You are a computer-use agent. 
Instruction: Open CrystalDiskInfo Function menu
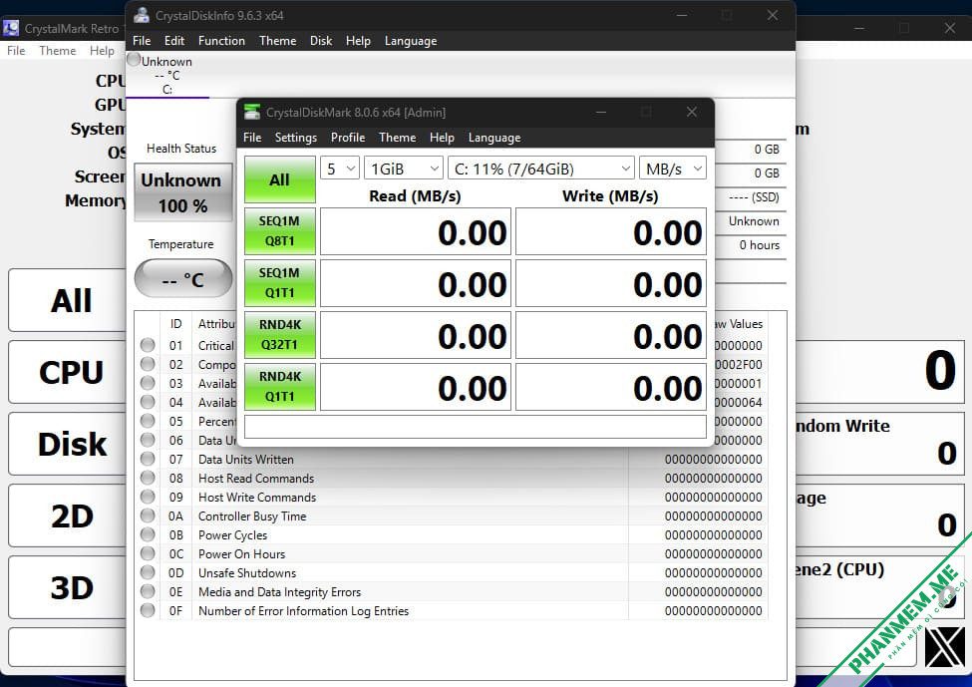221,41
